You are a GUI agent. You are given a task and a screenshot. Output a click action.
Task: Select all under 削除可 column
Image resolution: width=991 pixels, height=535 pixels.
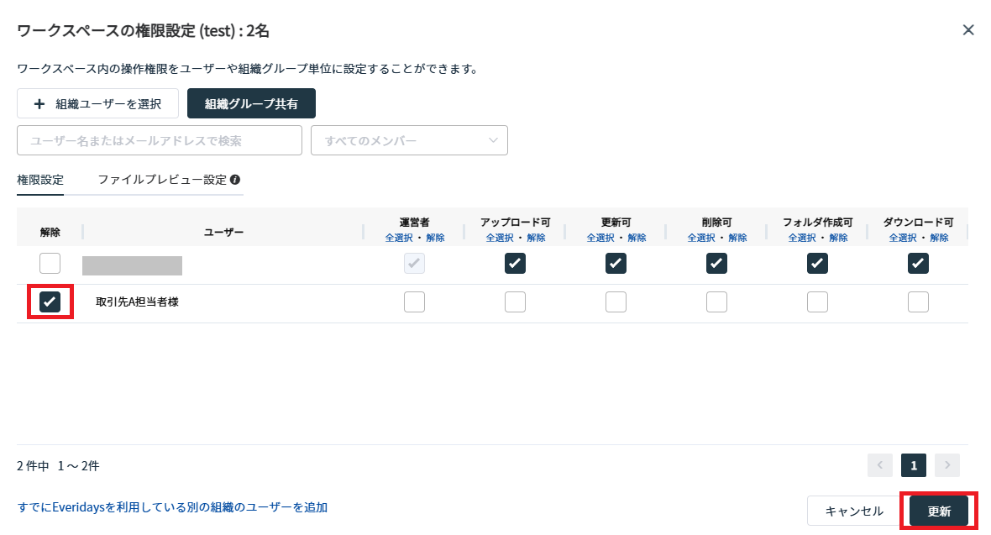701,238
